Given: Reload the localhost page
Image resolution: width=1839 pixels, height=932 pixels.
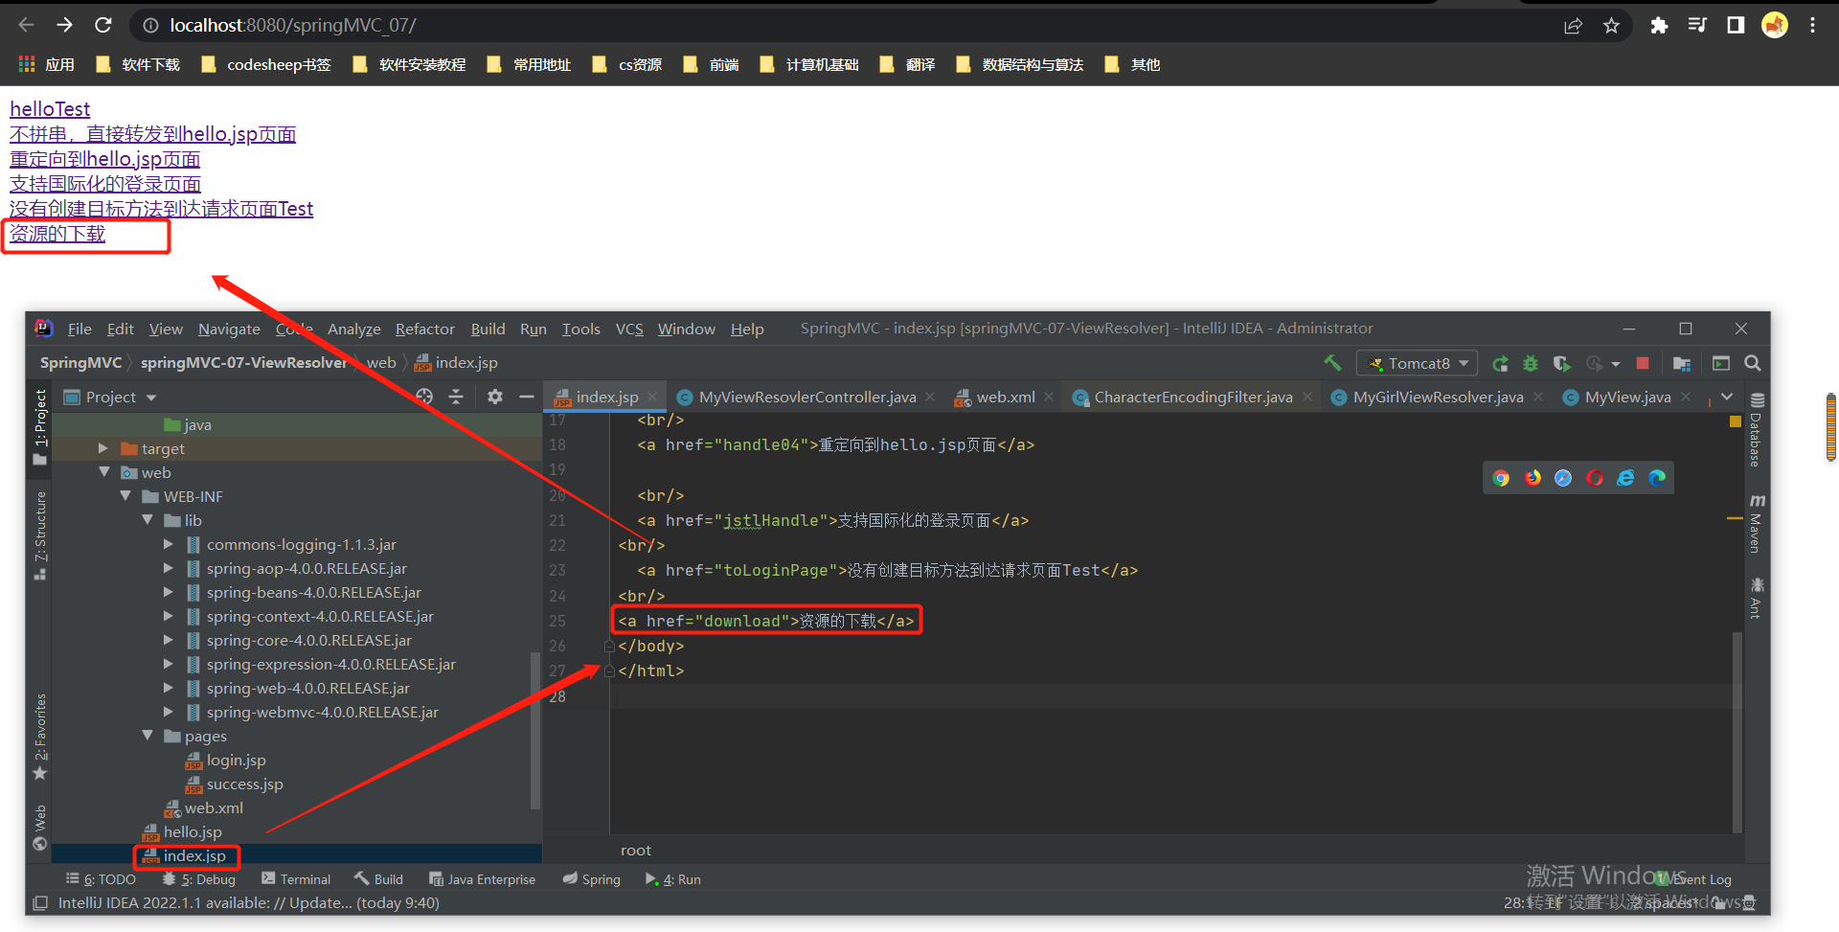Looking at the screenshot, I should 103,25.
